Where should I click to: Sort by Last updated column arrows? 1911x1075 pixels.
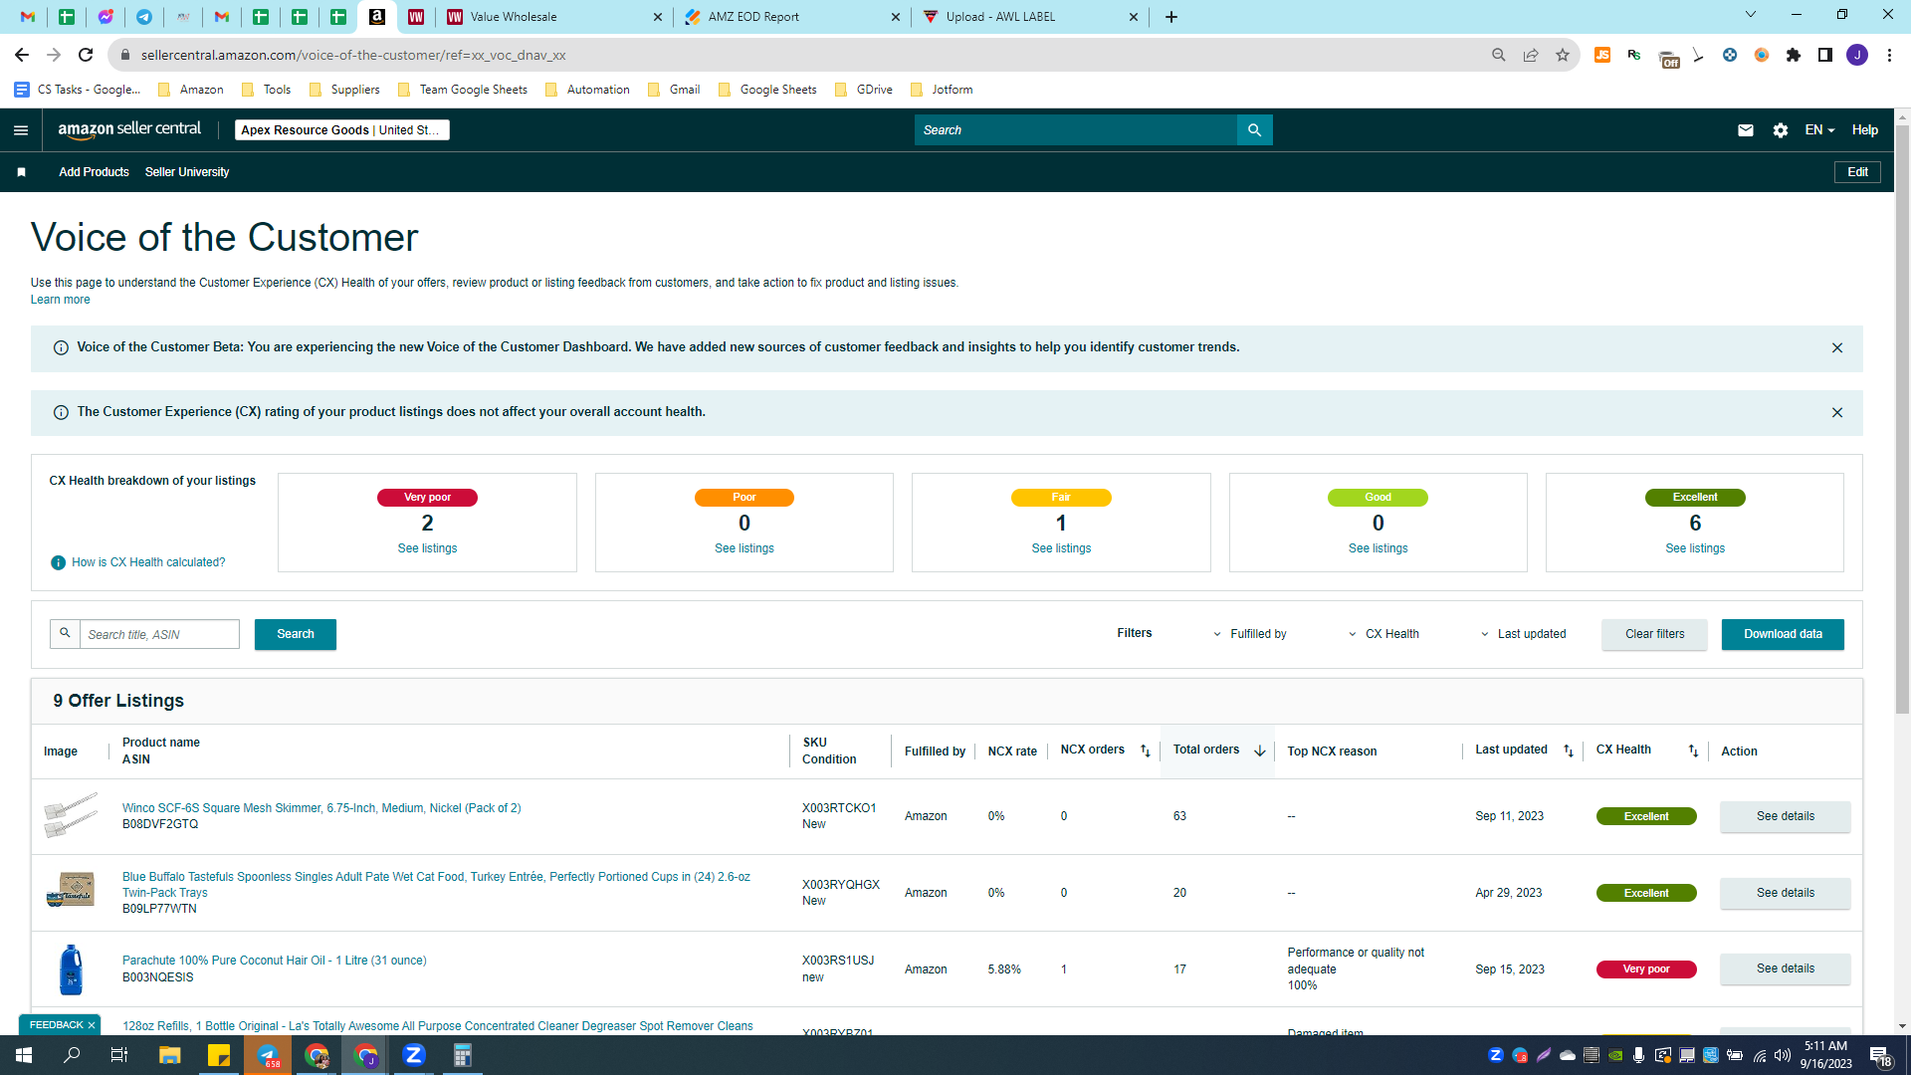[x=1569, y=752]
